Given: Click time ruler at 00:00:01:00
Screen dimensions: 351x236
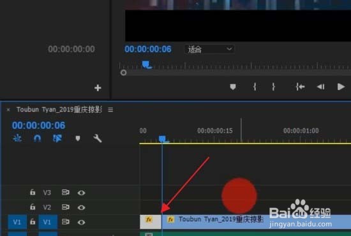Looking at the screenshot, I should pos(301,131).
